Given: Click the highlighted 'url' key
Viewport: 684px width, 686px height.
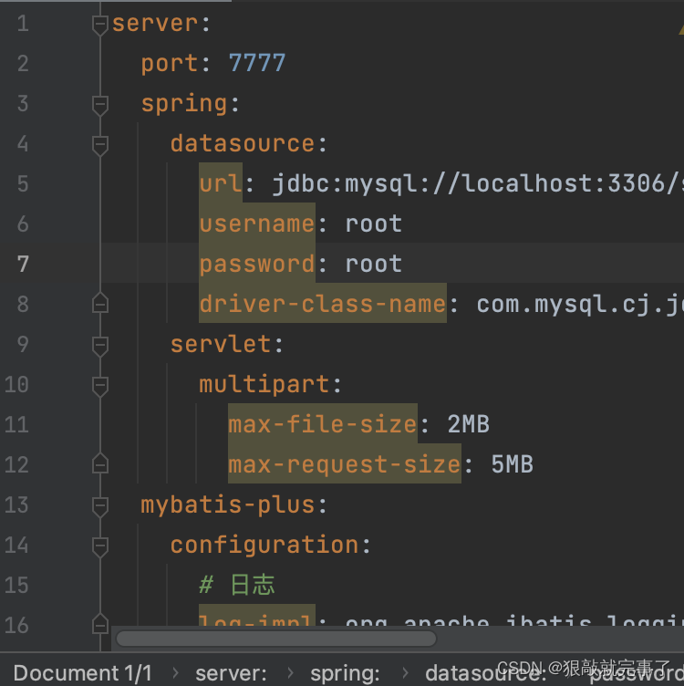Looking at the screenshot, I should pyautogui.click(x=221, y=183).
